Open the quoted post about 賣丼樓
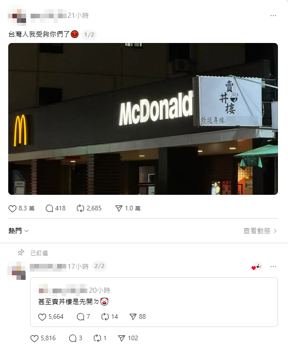Viewport: 288px width, 348px height. [154, 302]
